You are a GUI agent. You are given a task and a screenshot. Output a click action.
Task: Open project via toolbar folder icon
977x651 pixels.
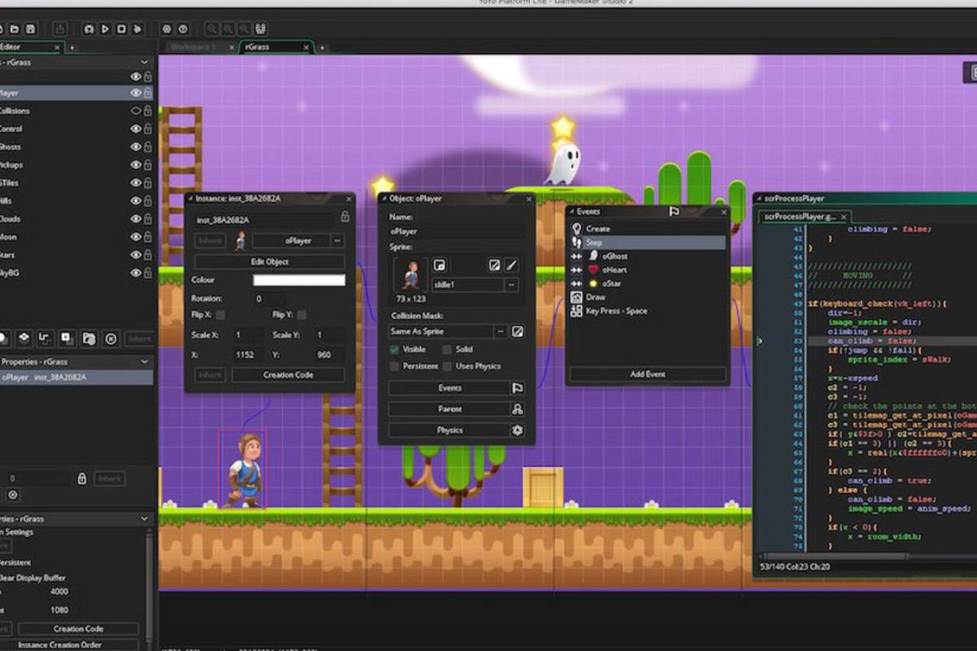click(15, 28)
